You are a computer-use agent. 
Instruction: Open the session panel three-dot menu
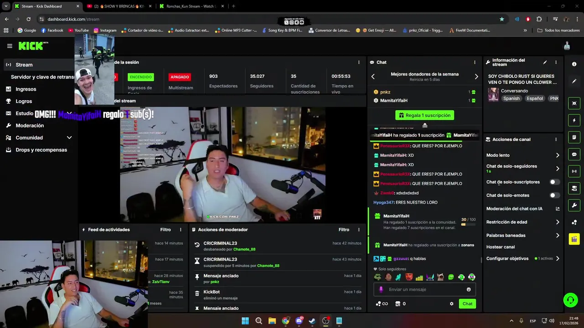coord(359,62)
